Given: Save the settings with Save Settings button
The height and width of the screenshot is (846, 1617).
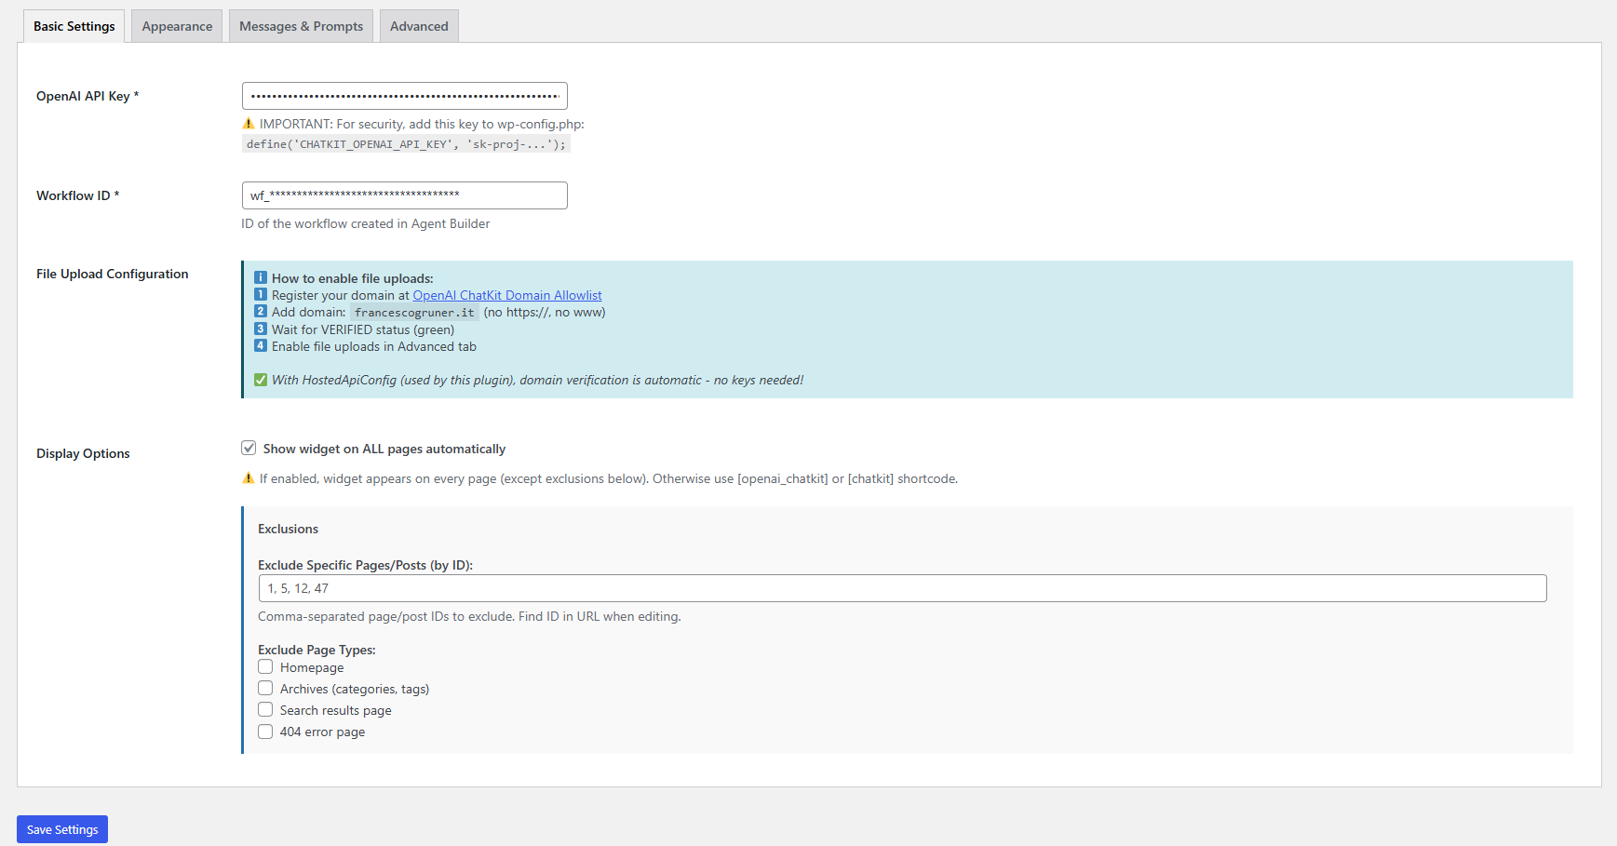Looking at the screenshot, I should coord(62,829).
